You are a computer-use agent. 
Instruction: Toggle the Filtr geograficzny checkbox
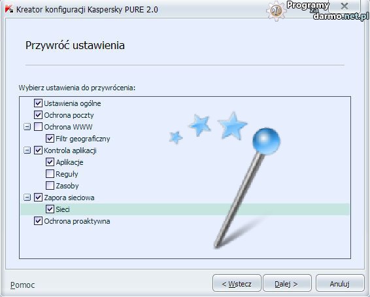coord(50,139)
